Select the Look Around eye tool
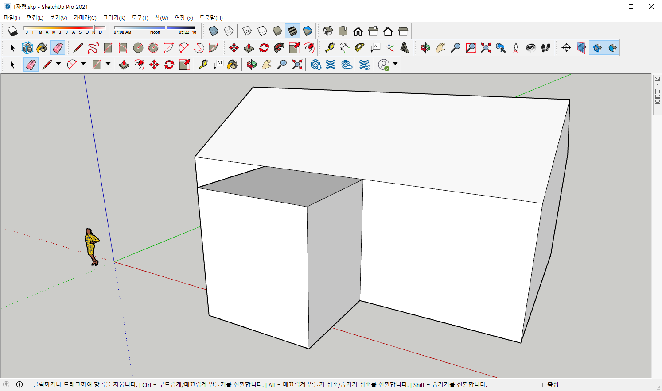Screen dimensions: 662x391 pos(531,48)
